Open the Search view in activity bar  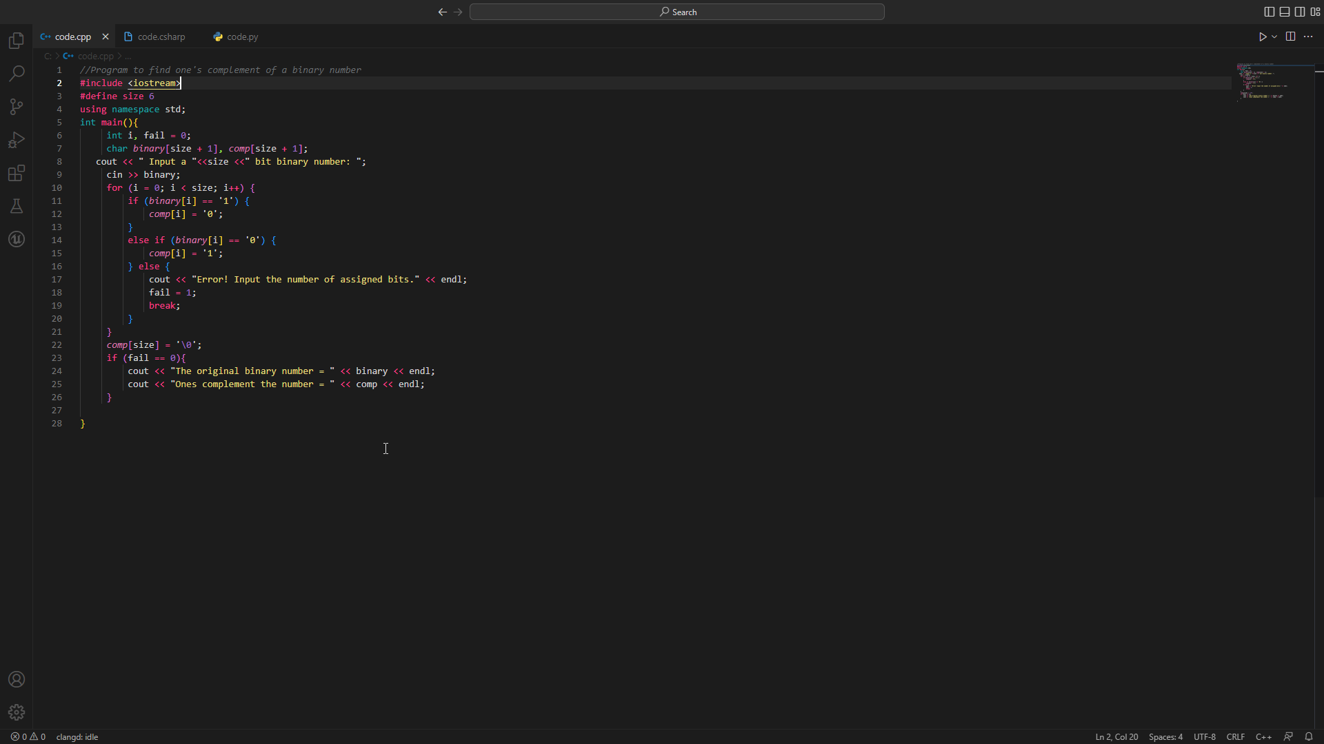pos(17,74)
